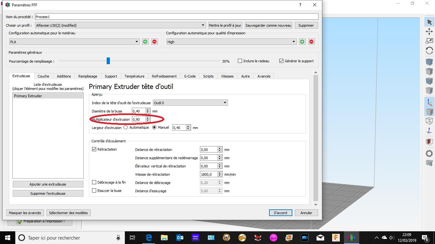This screenshot has width=435, height=244.
Task: Toggle wireframe cube view icon
Action: pyautogui.click(x=429, y=121)
